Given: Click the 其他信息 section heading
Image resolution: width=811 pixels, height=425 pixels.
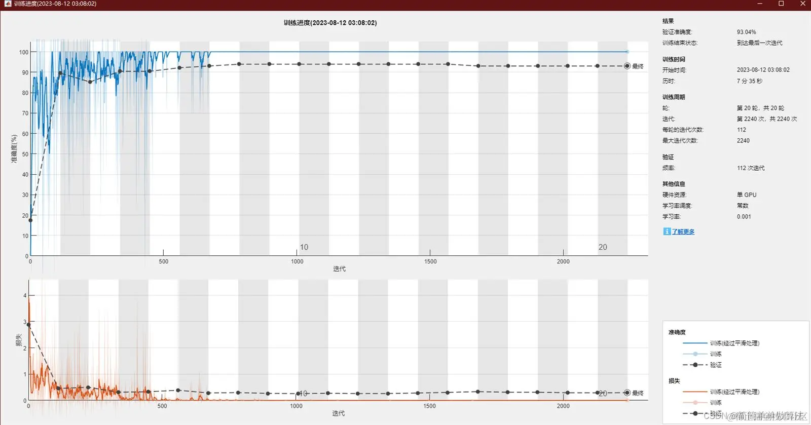Looking at the screenshot, I should click(x=674, y=184).
